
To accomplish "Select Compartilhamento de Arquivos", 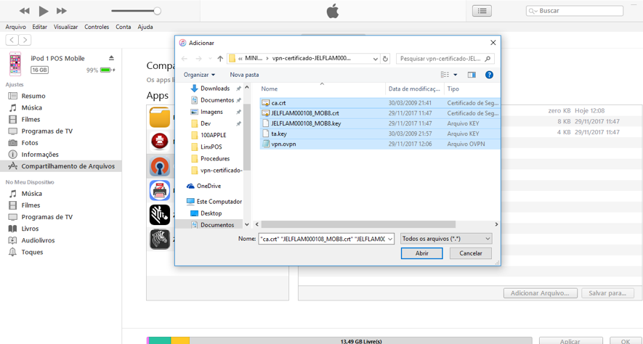I will click(x=61, y=166).
